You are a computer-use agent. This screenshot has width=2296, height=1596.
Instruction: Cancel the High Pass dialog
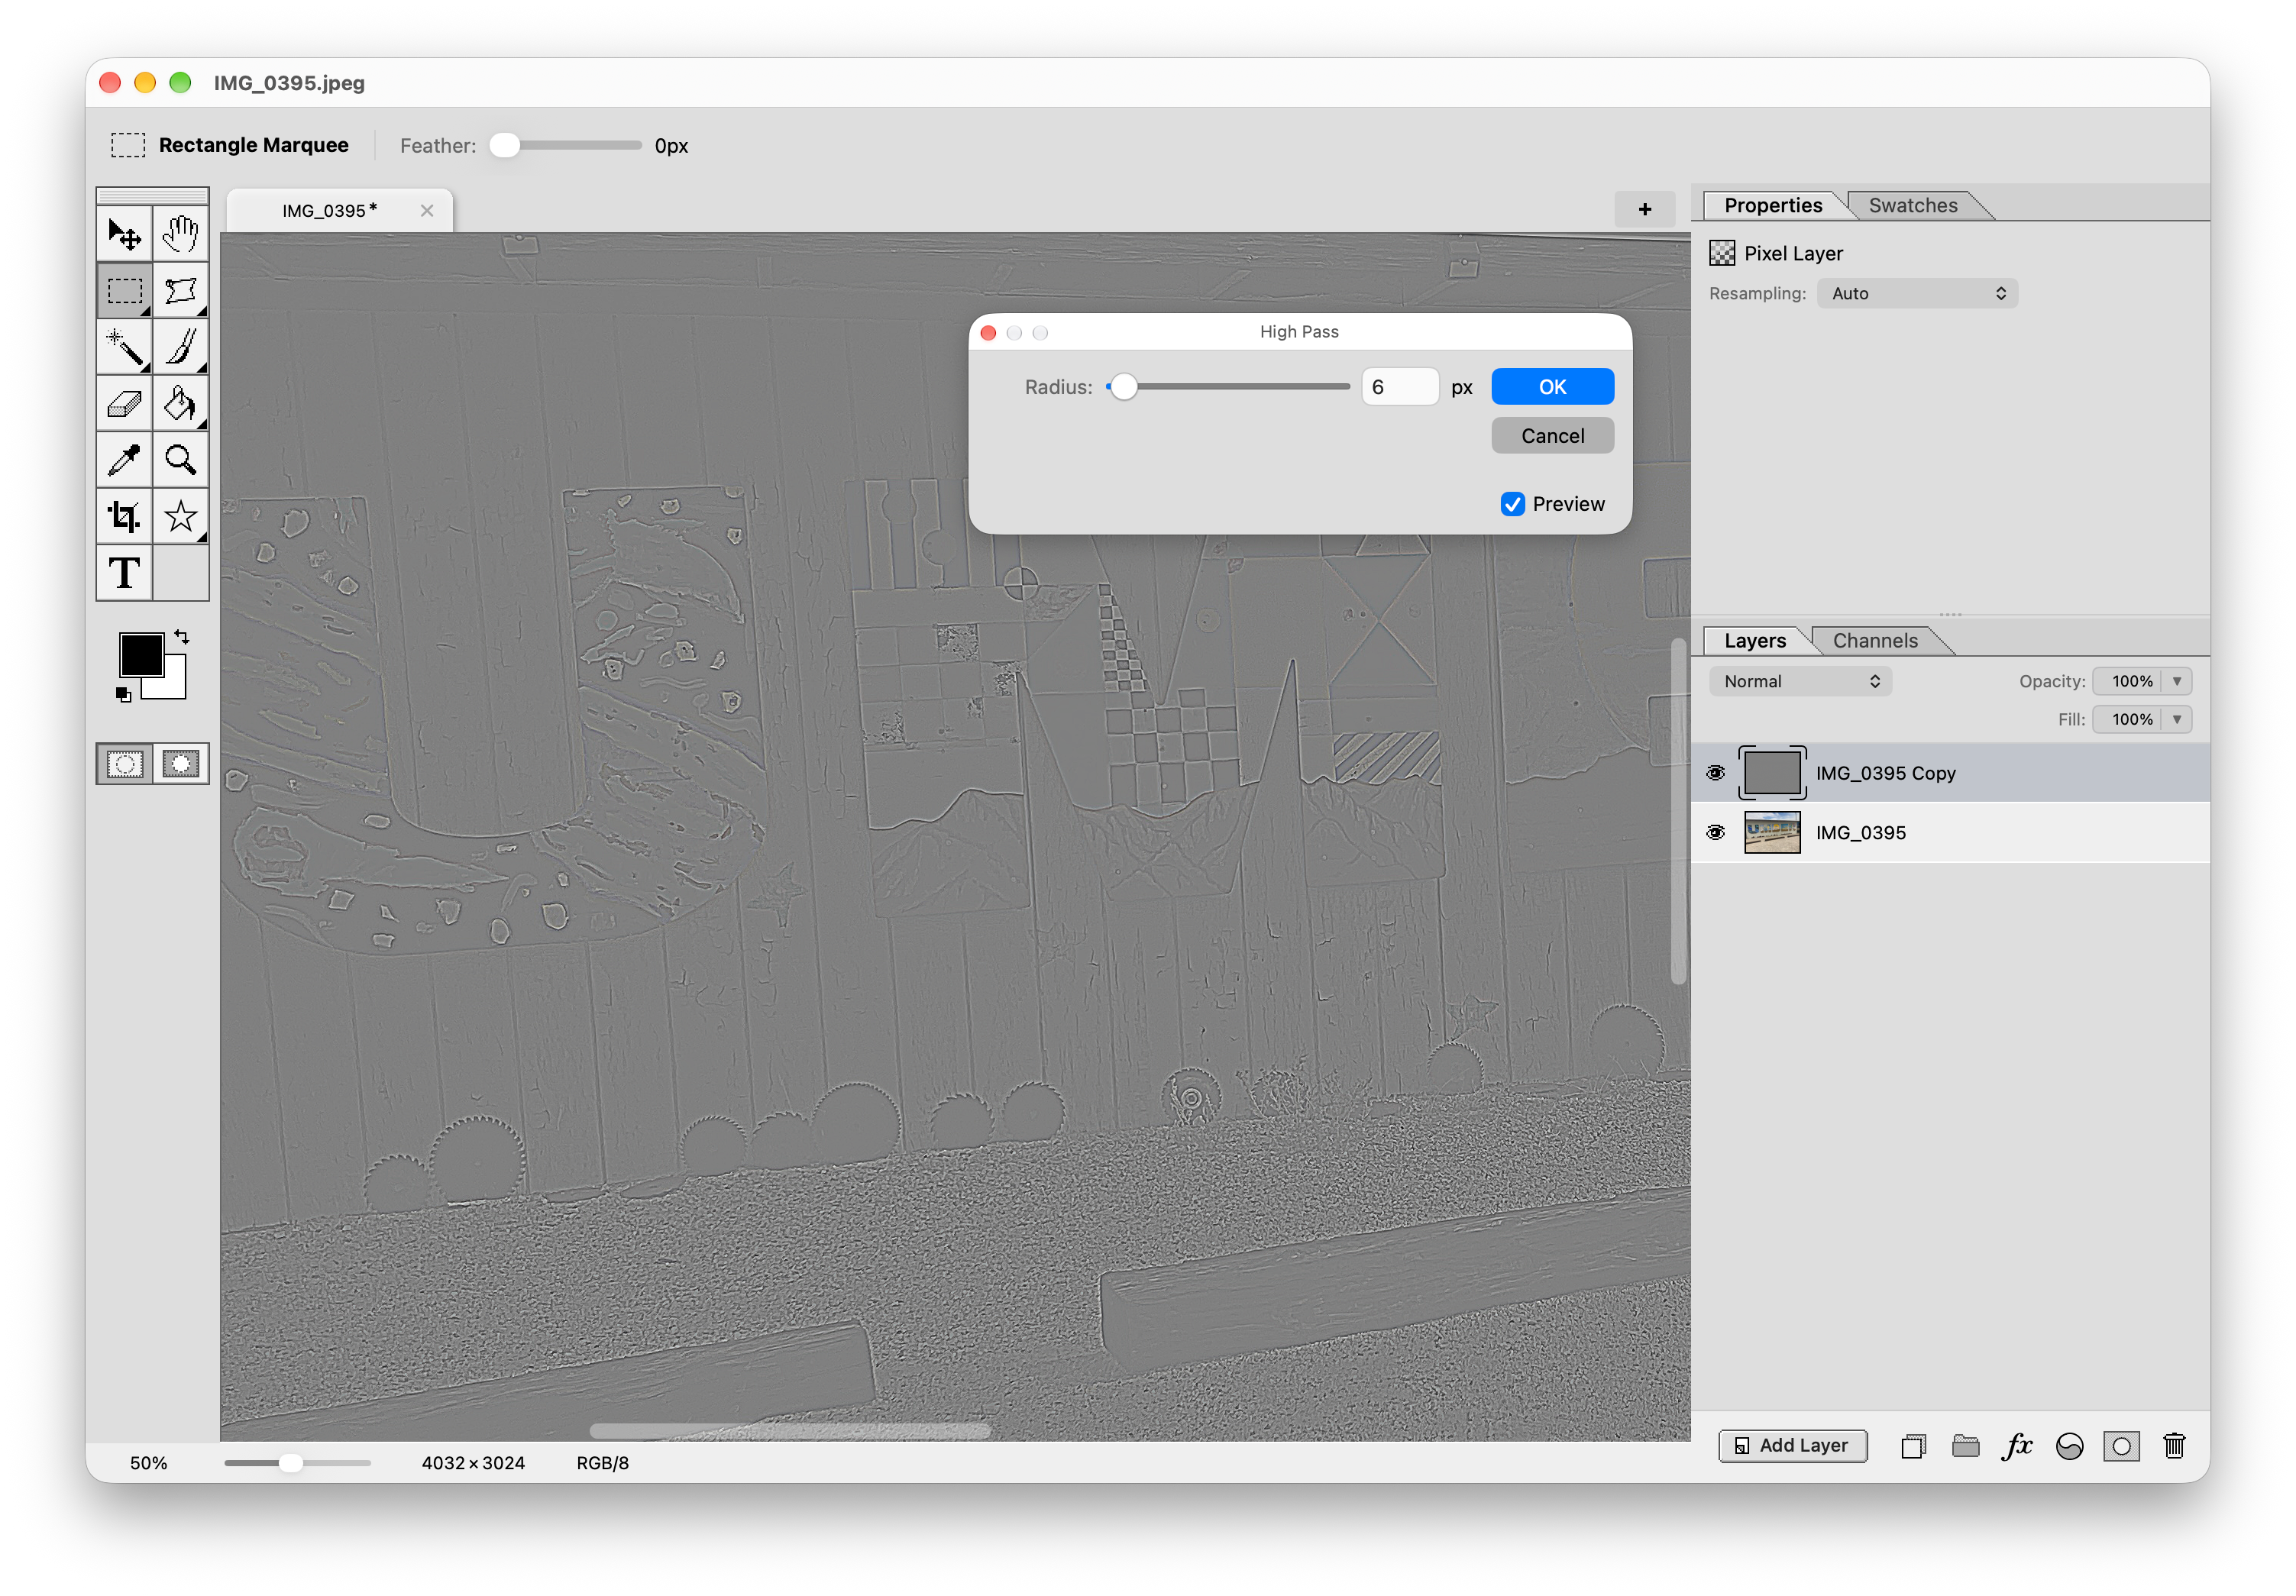(x=1552, y=436)
